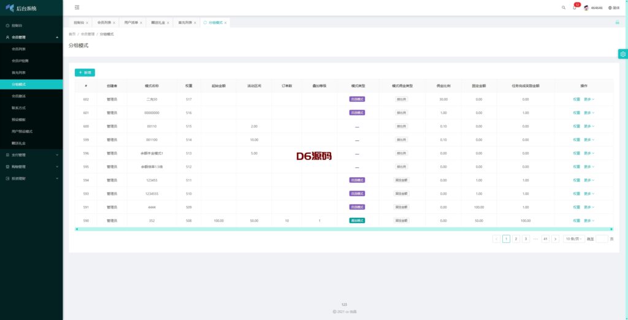Open the globe language switcher

pyautogui.click(x=613, y=7)
